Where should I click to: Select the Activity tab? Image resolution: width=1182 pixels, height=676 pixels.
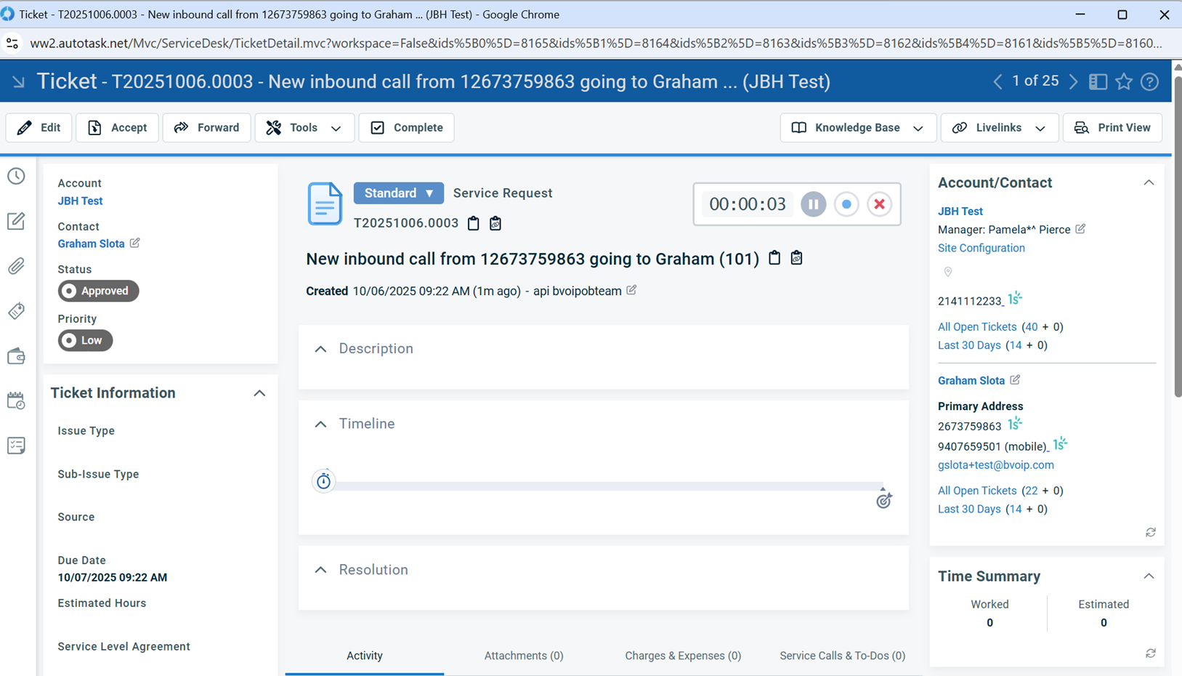(365, 656)
